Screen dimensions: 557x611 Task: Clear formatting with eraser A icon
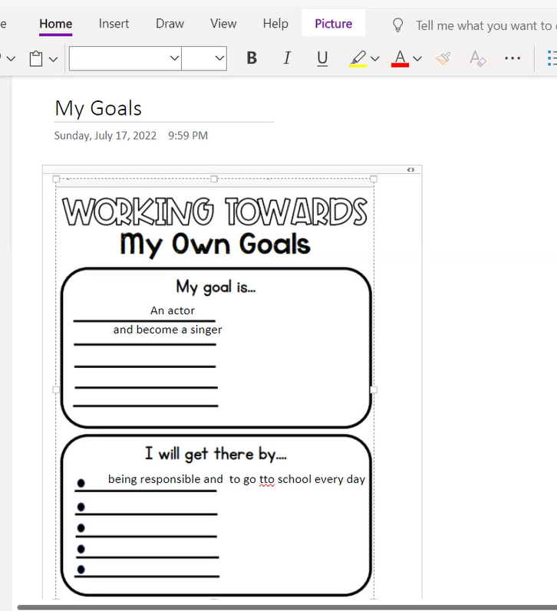(477, 58)
